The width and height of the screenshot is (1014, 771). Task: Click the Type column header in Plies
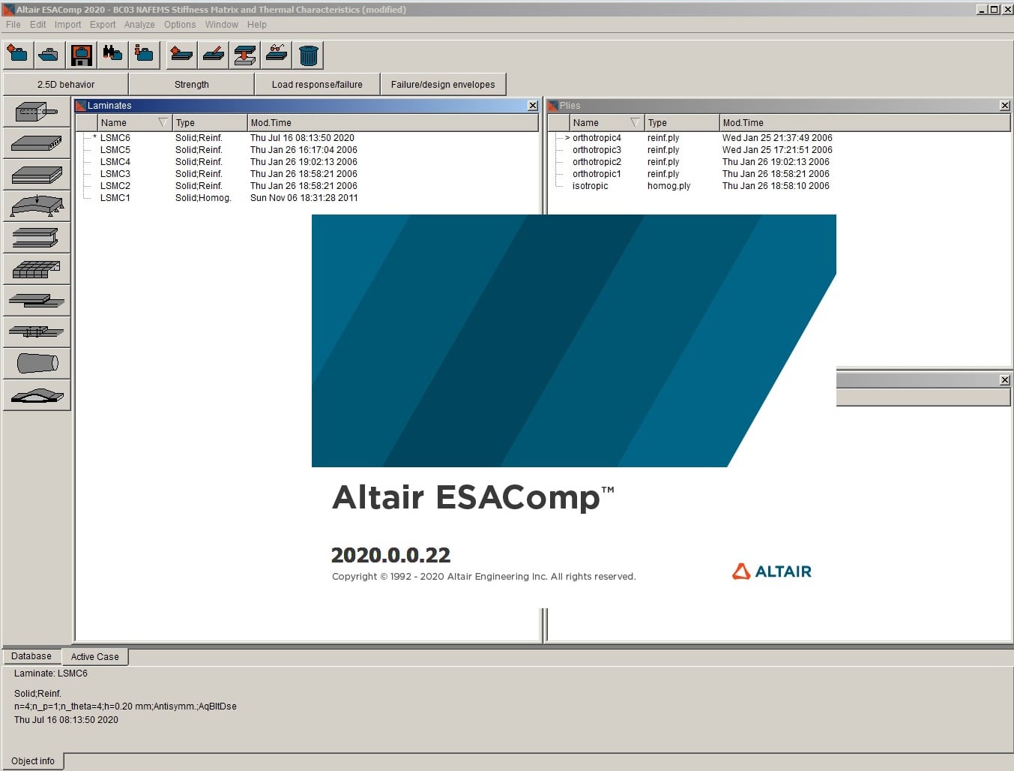click(x=682, y=122)
